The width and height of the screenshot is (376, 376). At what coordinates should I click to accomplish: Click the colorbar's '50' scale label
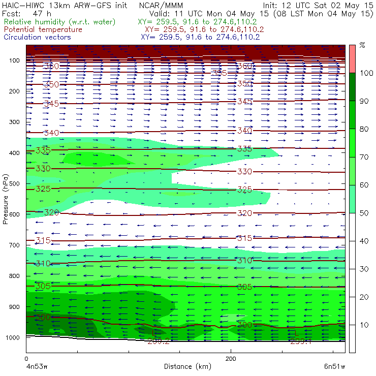point(364,213)
